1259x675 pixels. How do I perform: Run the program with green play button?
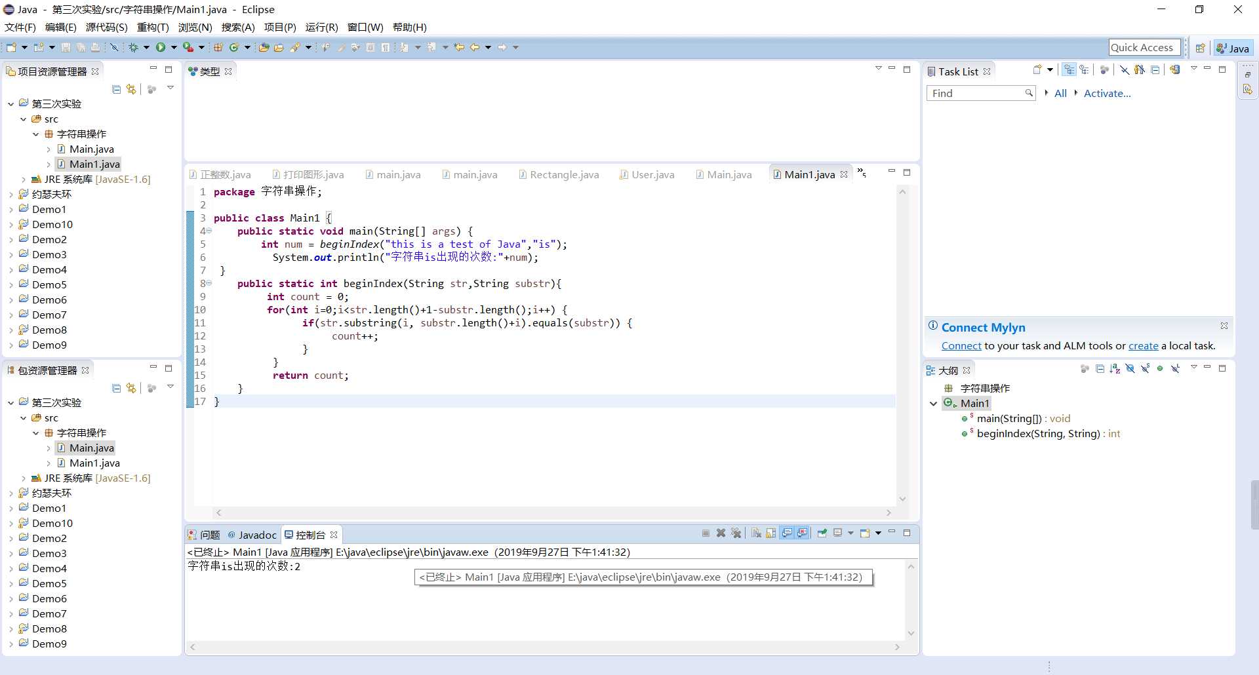tap(160, 47)
